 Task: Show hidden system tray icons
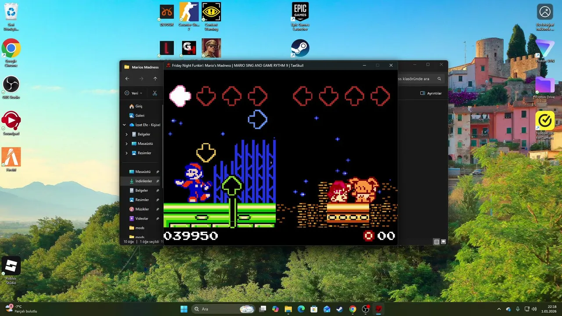click(499, 309)
